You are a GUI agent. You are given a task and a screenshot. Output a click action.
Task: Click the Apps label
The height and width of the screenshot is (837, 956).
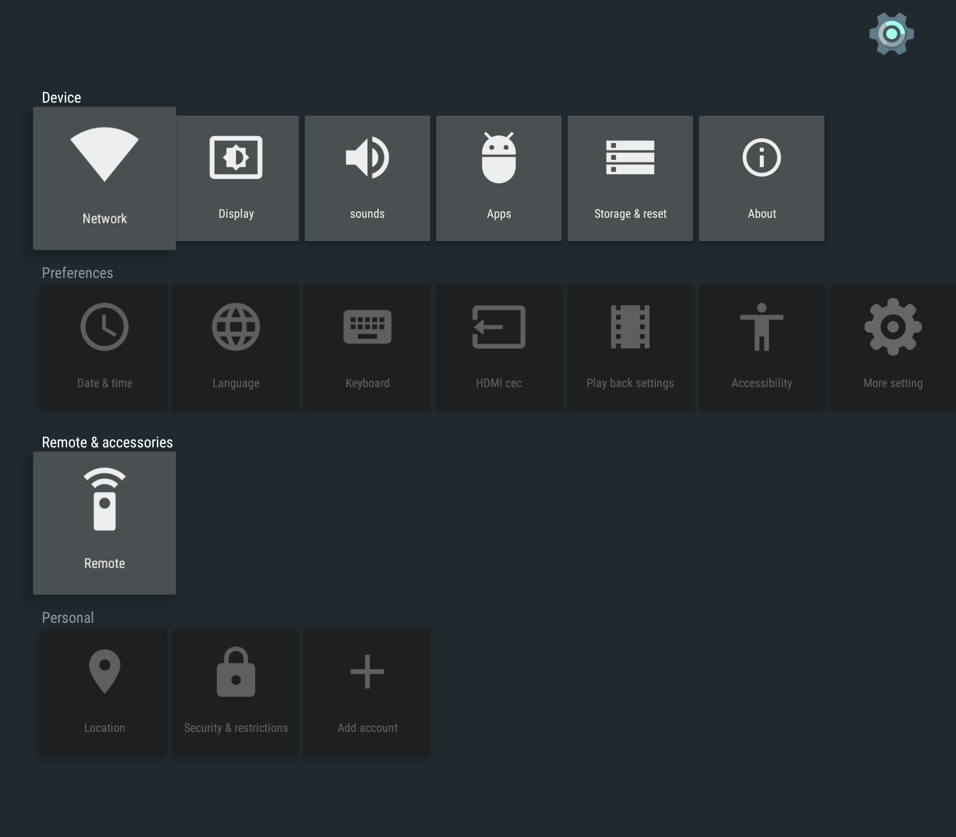(499, 214)
